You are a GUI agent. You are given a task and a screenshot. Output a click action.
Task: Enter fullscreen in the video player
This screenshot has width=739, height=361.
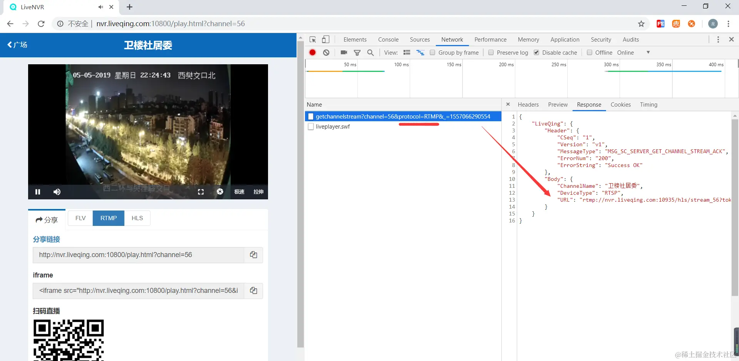(201, 192)
